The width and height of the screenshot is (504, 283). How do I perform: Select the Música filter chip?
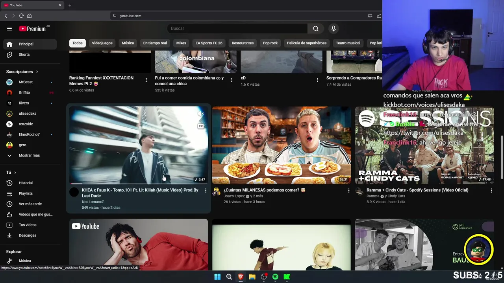pyautogui.click(x=128, y=43)
